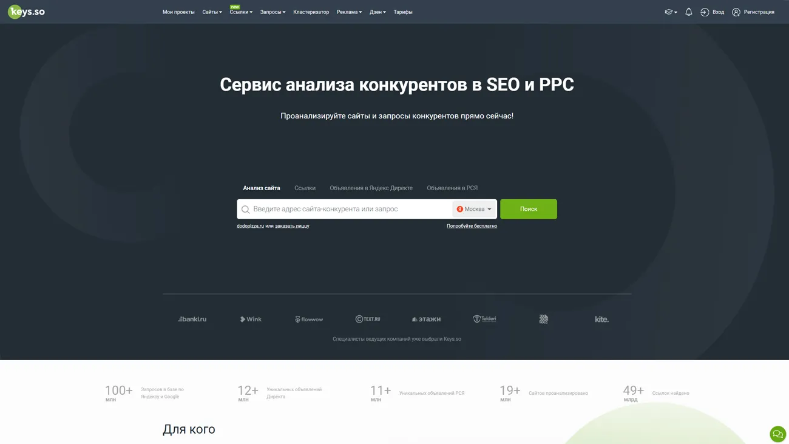789x444 pixels.
Task: Expand the Сайты menu
Action: click(x=212, y=12)
